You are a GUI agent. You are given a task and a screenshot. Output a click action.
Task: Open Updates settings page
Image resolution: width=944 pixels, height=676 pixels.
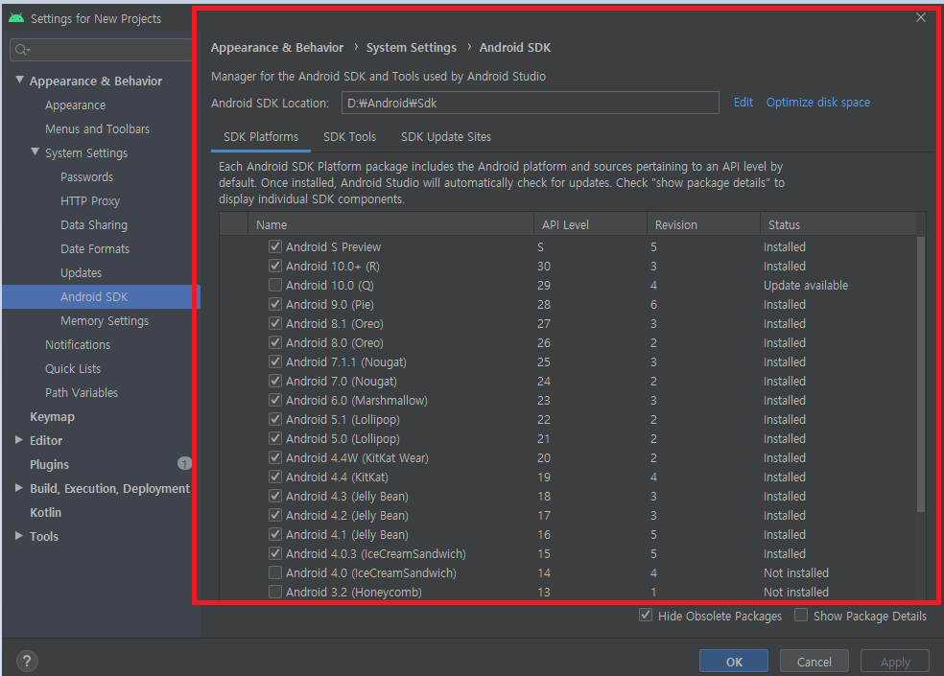coord(81,272)
